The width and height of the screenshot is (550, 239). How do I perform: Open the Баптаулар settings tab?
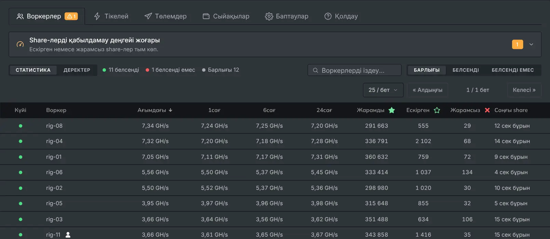[x=287, y=16]
